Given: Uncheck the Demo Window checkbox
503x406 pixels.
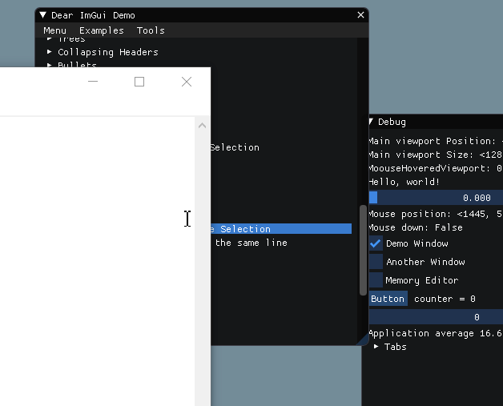Looking at the screenshot, I should [376, 243].
